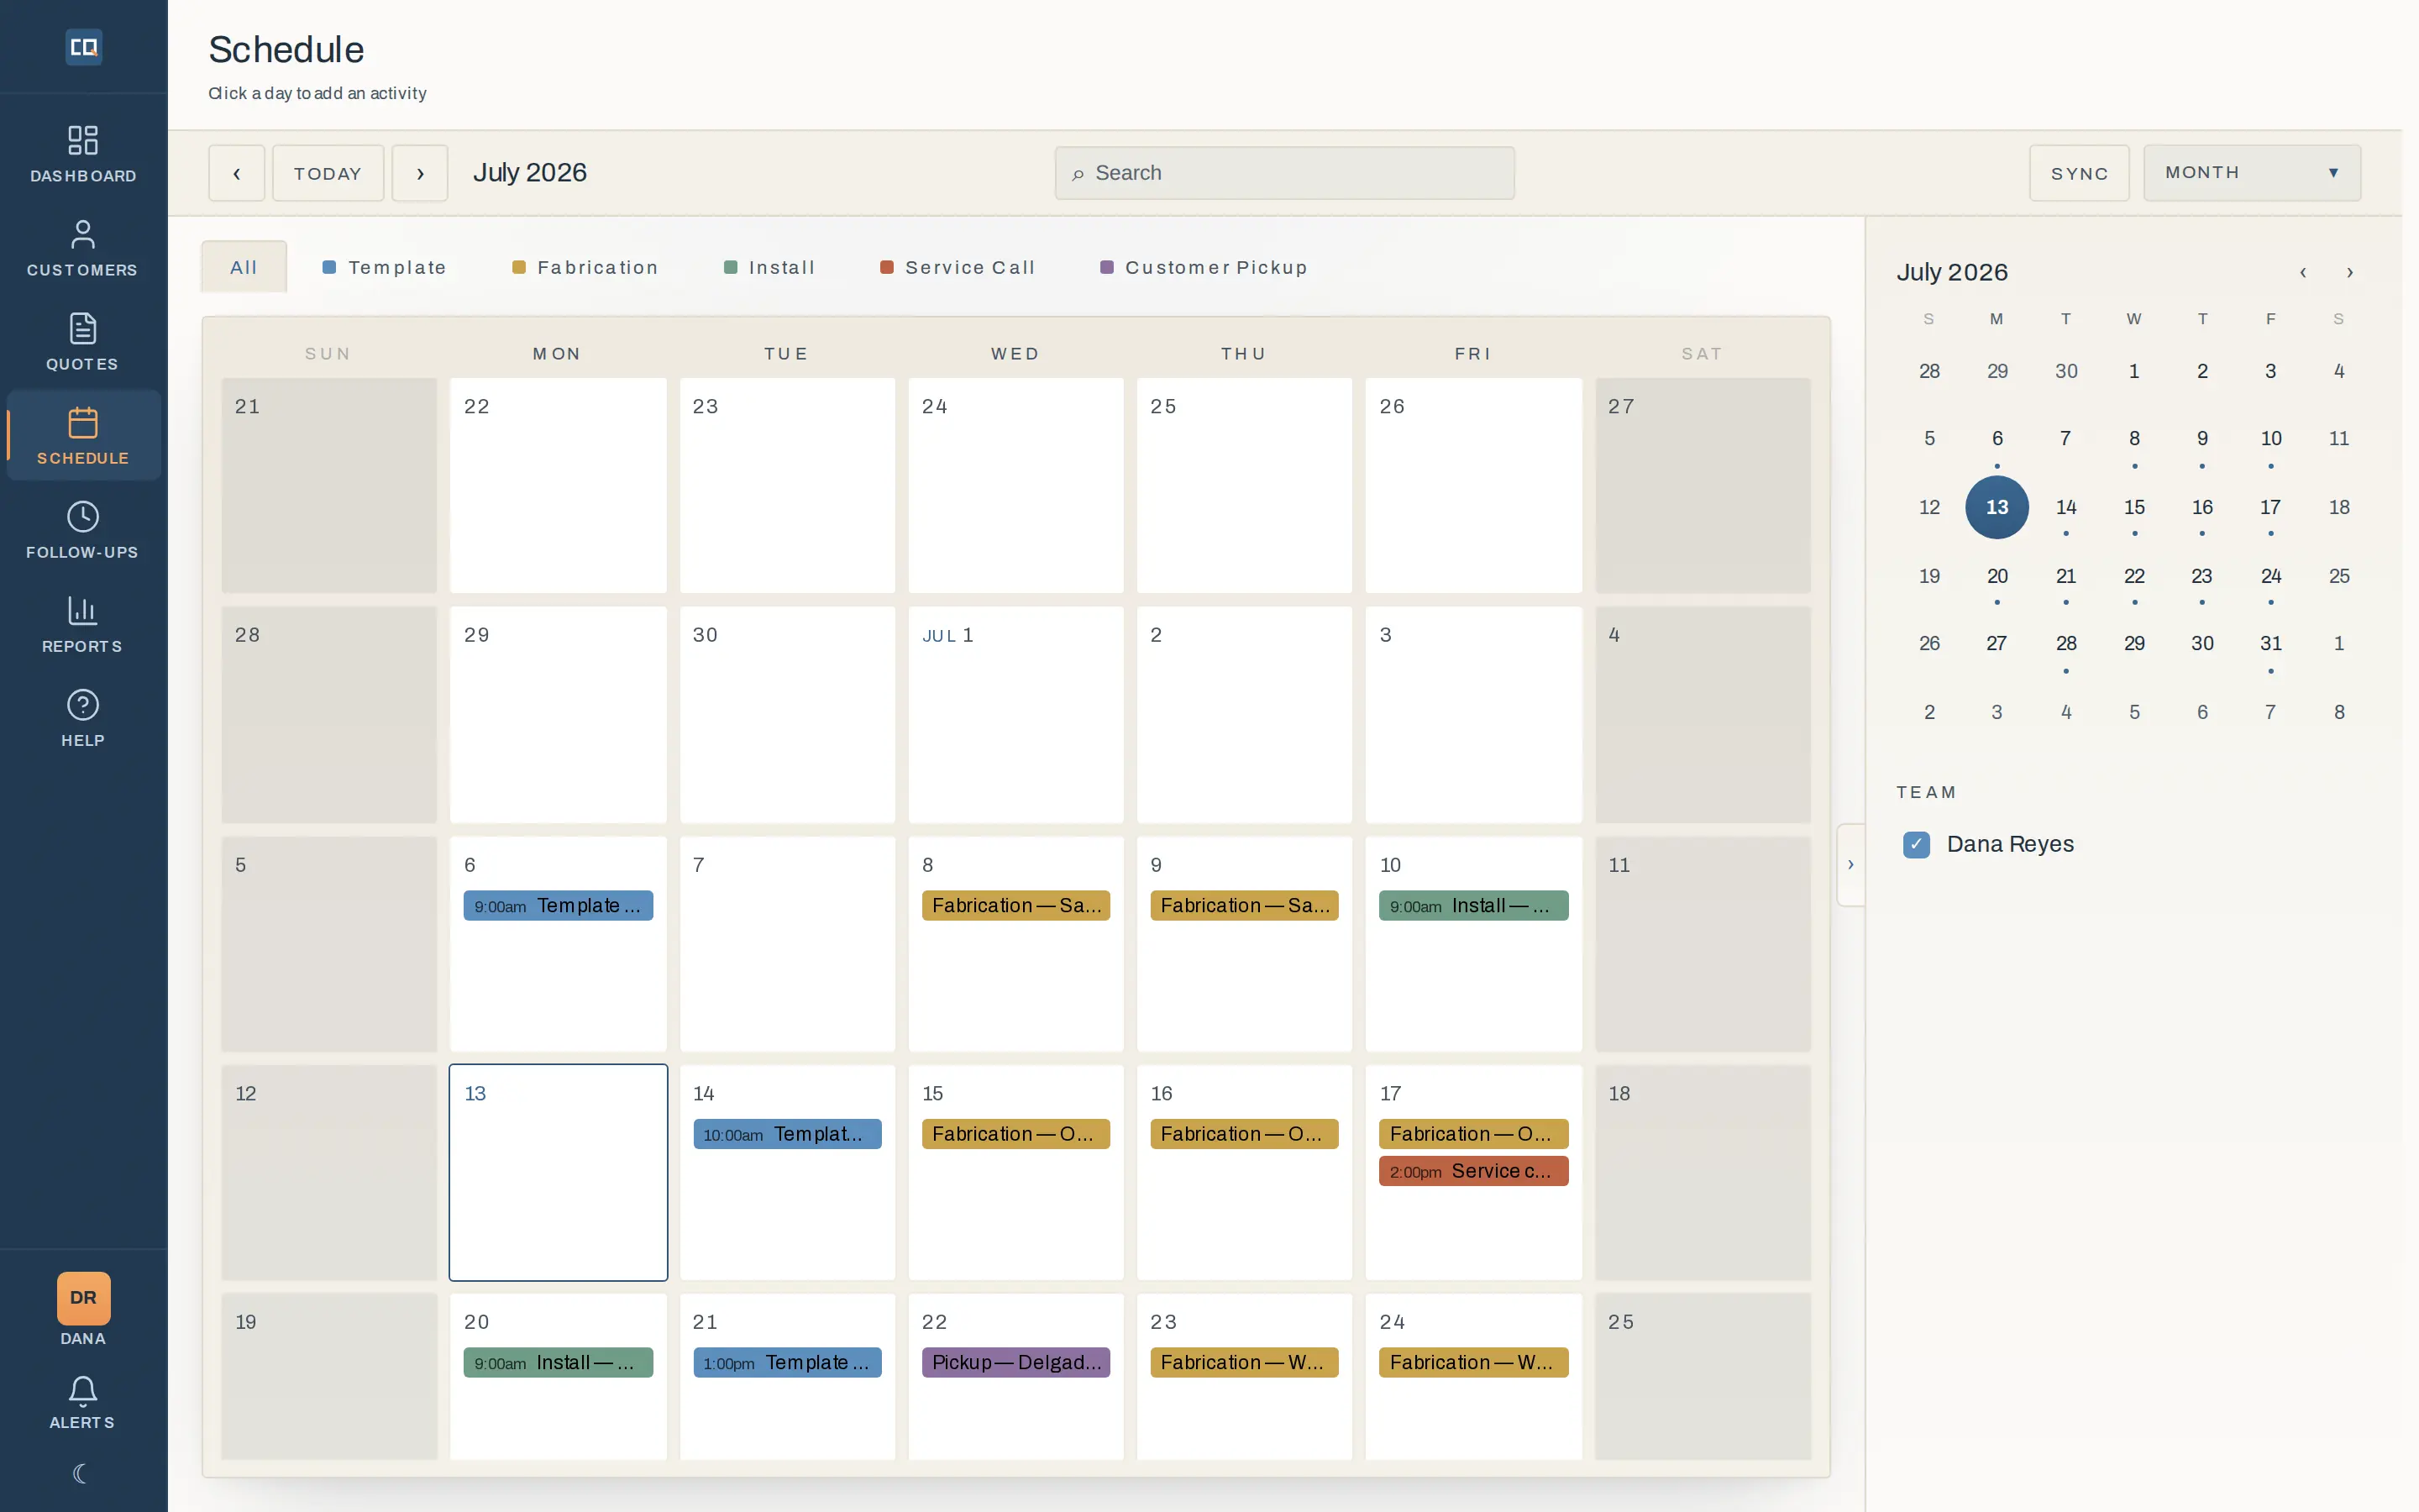2419x1512 pixels.
Task: Open Fabrication event on July 23
Action: (x=1243, y=1363)
